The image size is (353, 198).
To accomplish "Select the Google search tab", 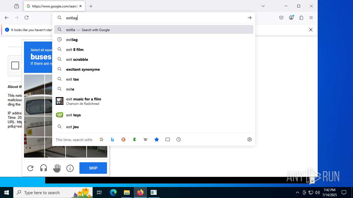I will (x=54, y=6).
